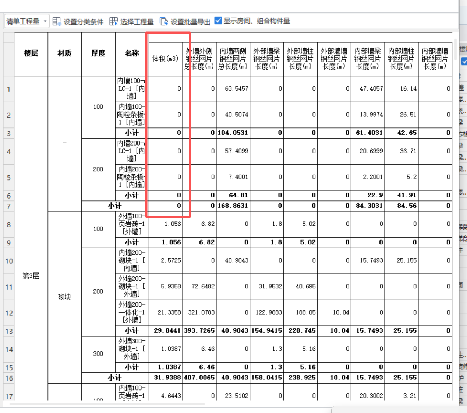Click cell value 188.05
Screen dimensions: 467x413
click(x=305, y=312)
